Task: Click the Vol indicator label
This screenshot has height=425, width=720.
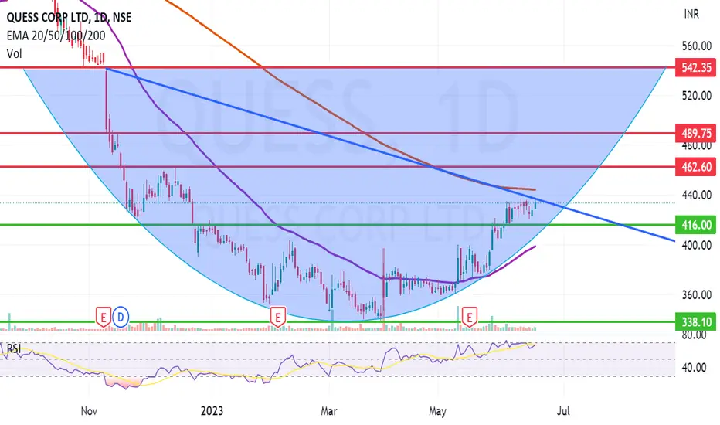Action: tap(14, 54)
